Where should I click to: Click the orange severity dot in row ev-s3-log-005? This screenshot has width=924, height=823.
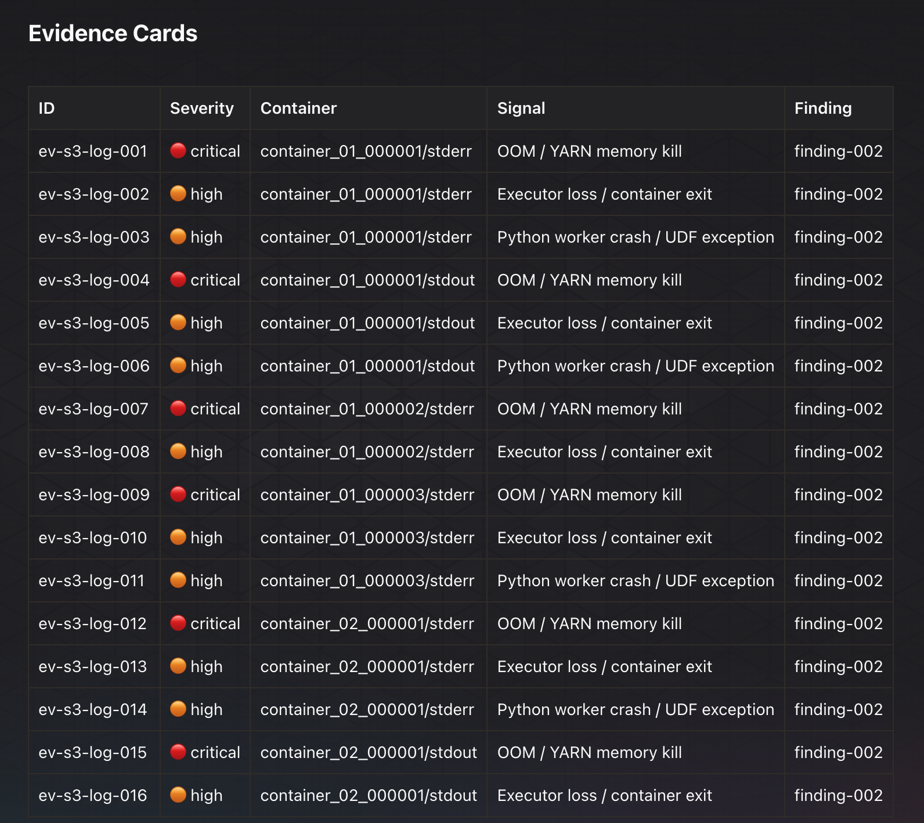178,323
